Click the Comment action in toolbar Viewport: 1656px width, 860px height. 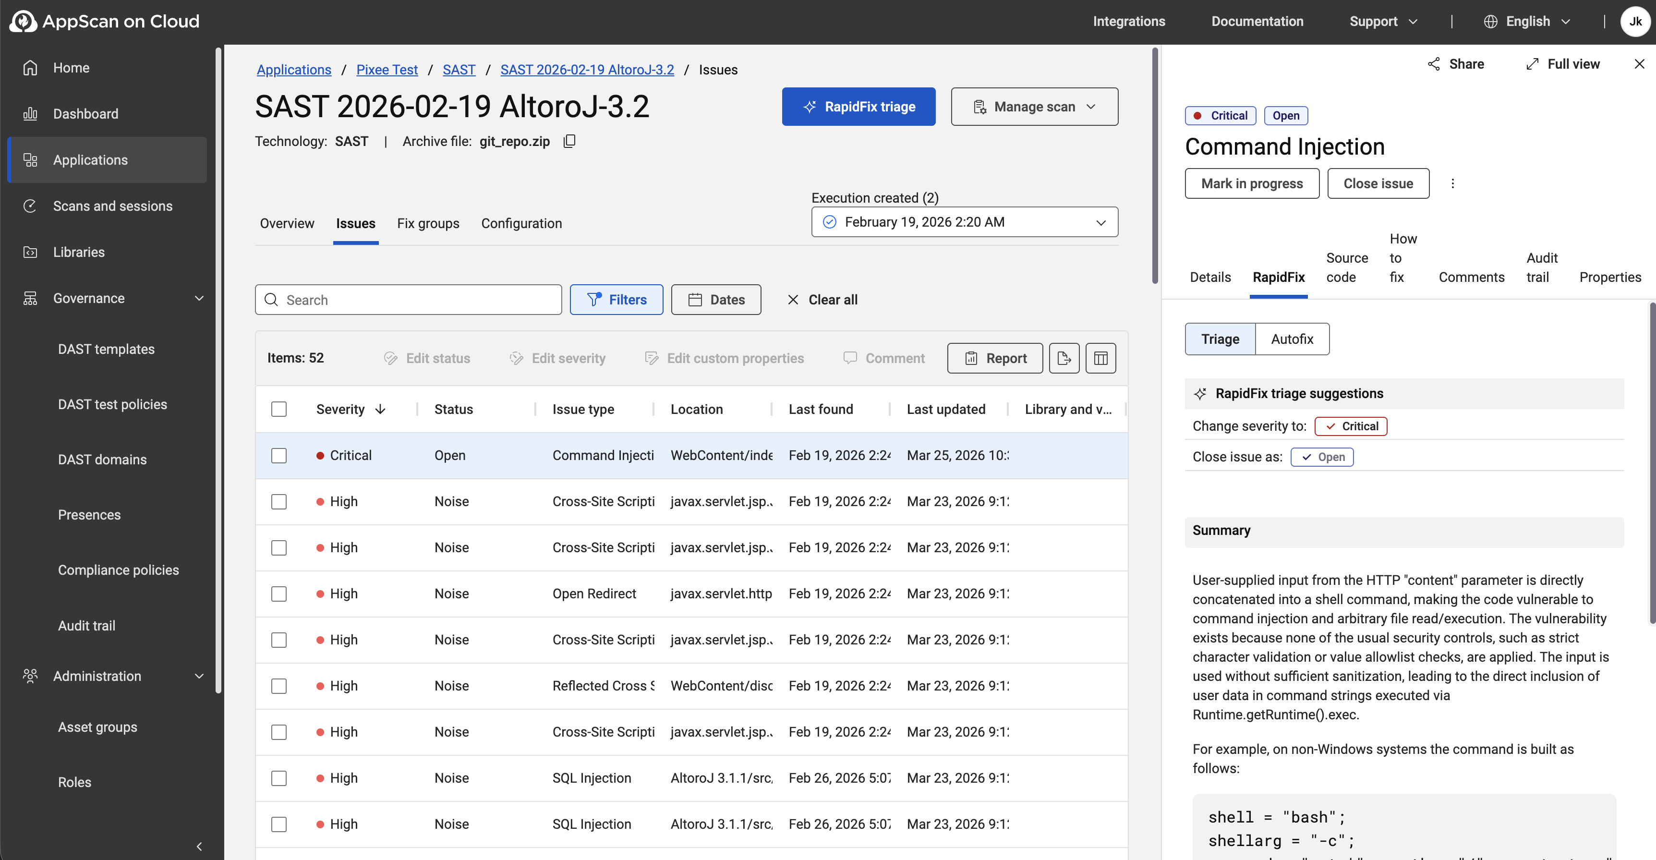(884, 358)
